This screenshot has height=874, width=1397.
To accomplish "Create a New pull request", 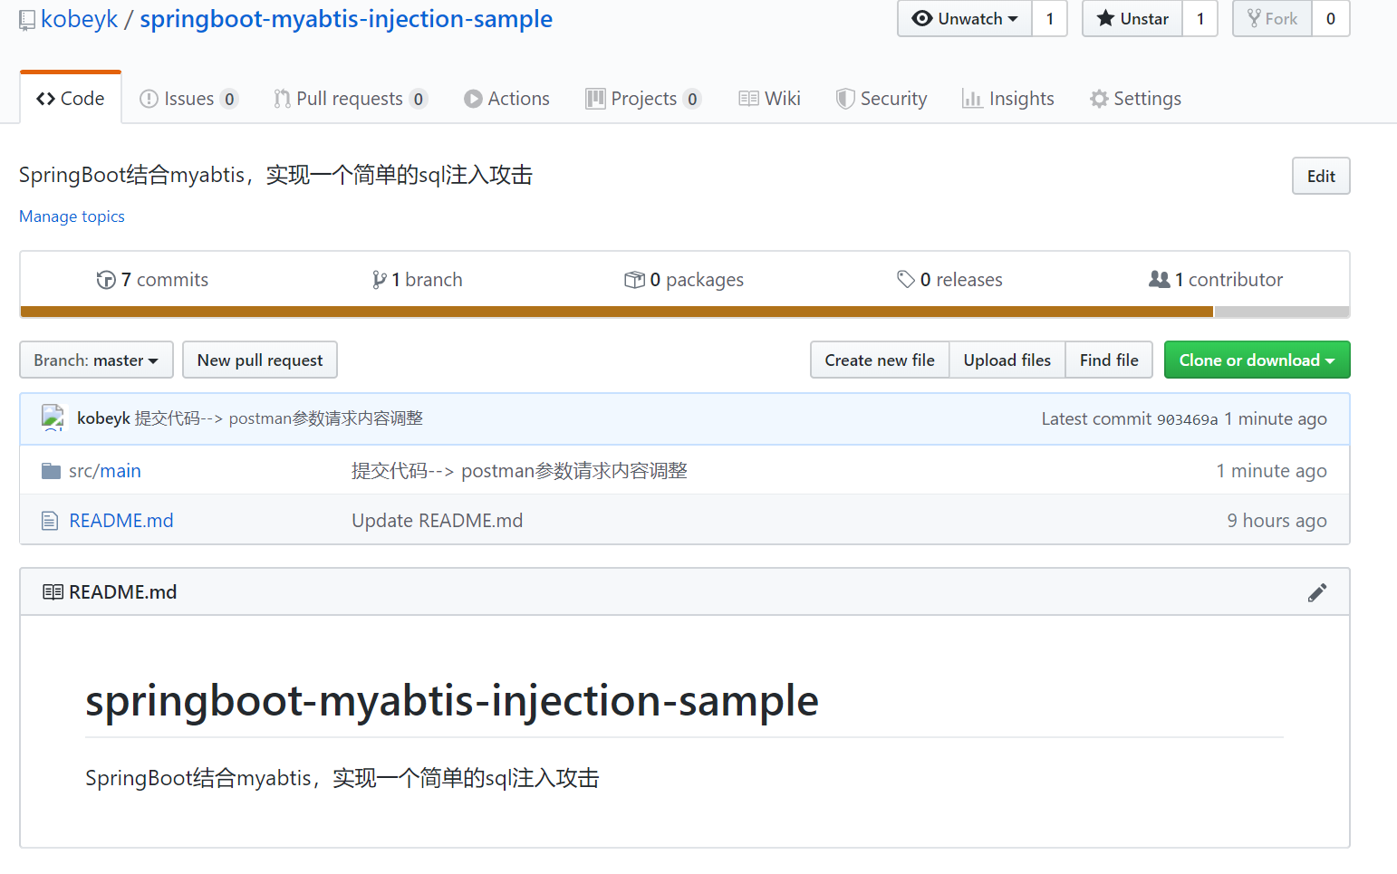I will click(x=259, y=360).
